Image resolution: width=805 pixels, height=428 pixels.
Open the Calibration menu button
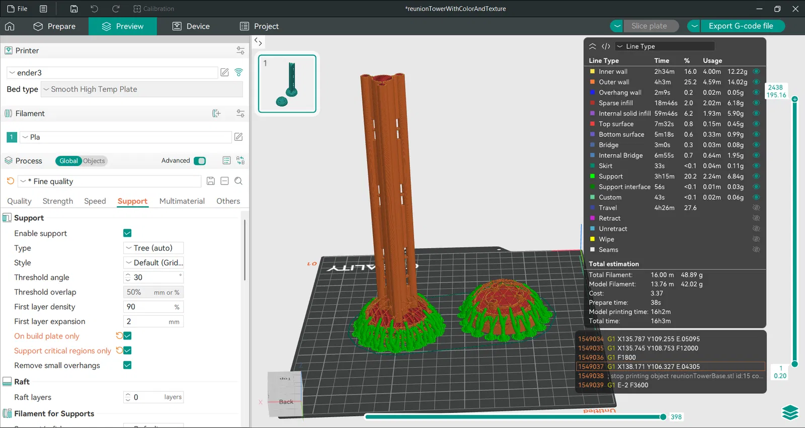pos(154,9)
